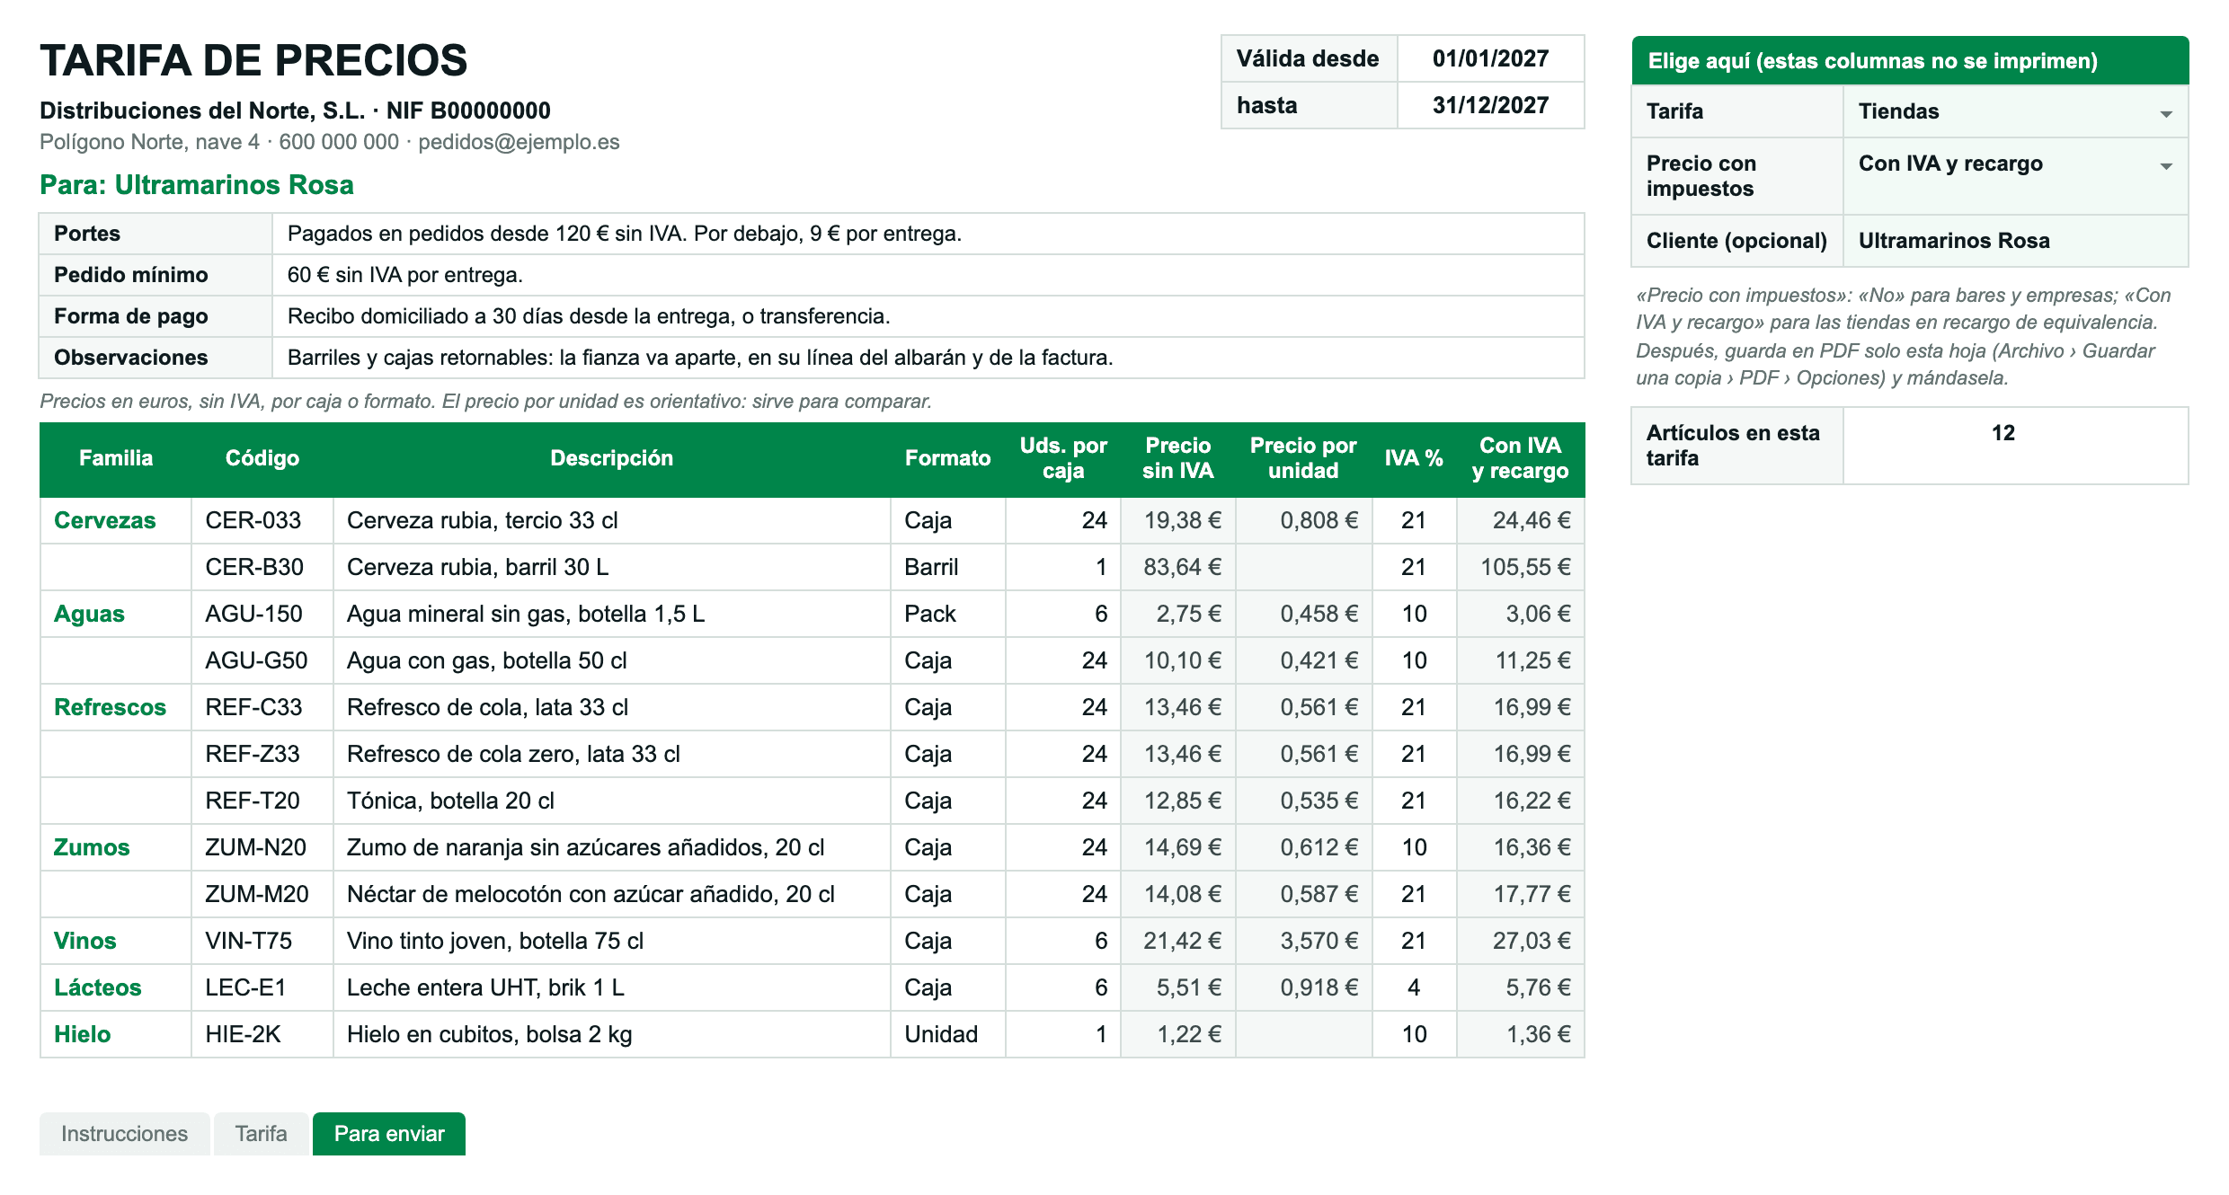Select the 'Zumos' family cell
The width and height of the screenshot is (2229, 1195).
click(x=116, y=847)
